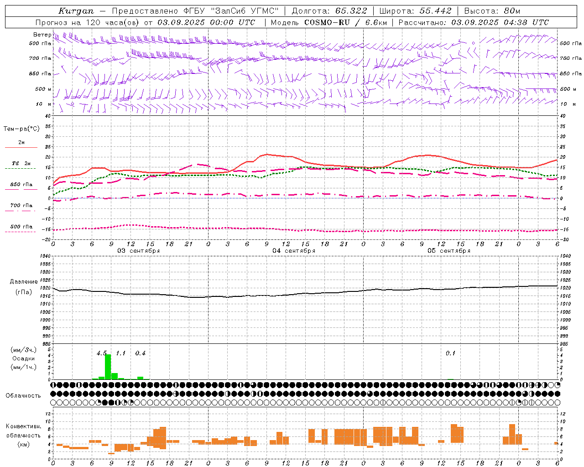Click the Широта: 55.442 value
Image resolution: width=584 pixels, height=467 pixels.
[415, 11]
